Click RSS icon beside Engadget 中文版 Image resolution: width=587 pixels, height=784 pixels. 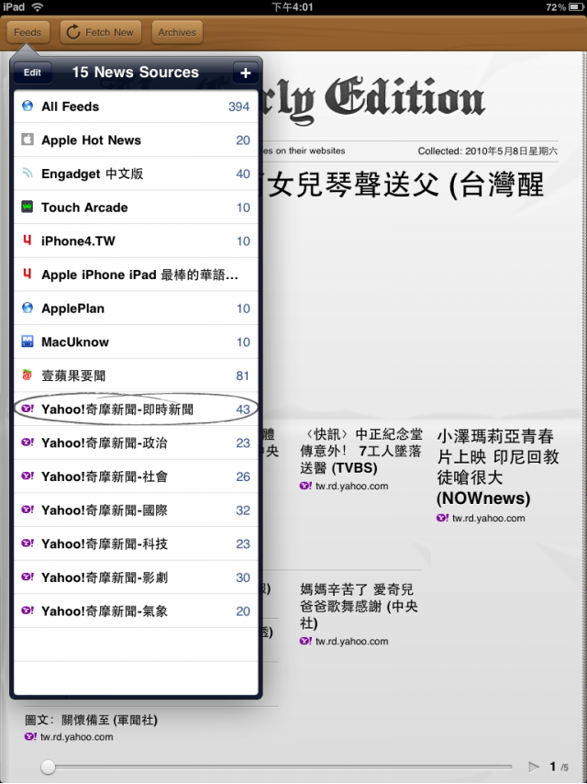tap(28, 173)
